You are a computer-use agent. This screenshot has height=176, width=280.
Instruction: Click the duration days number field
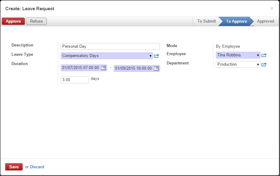point(75,80)
